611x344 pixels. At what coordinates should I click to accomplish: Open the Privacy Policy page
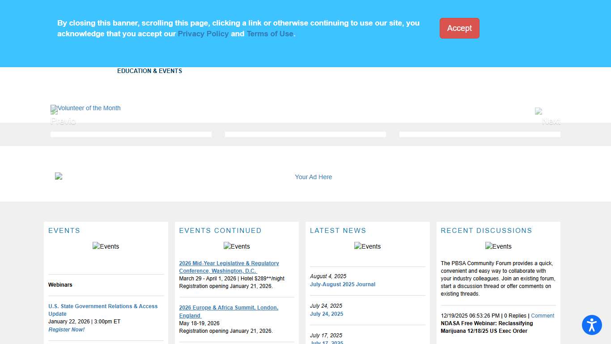pyautogui.click(x=203, y=34)
